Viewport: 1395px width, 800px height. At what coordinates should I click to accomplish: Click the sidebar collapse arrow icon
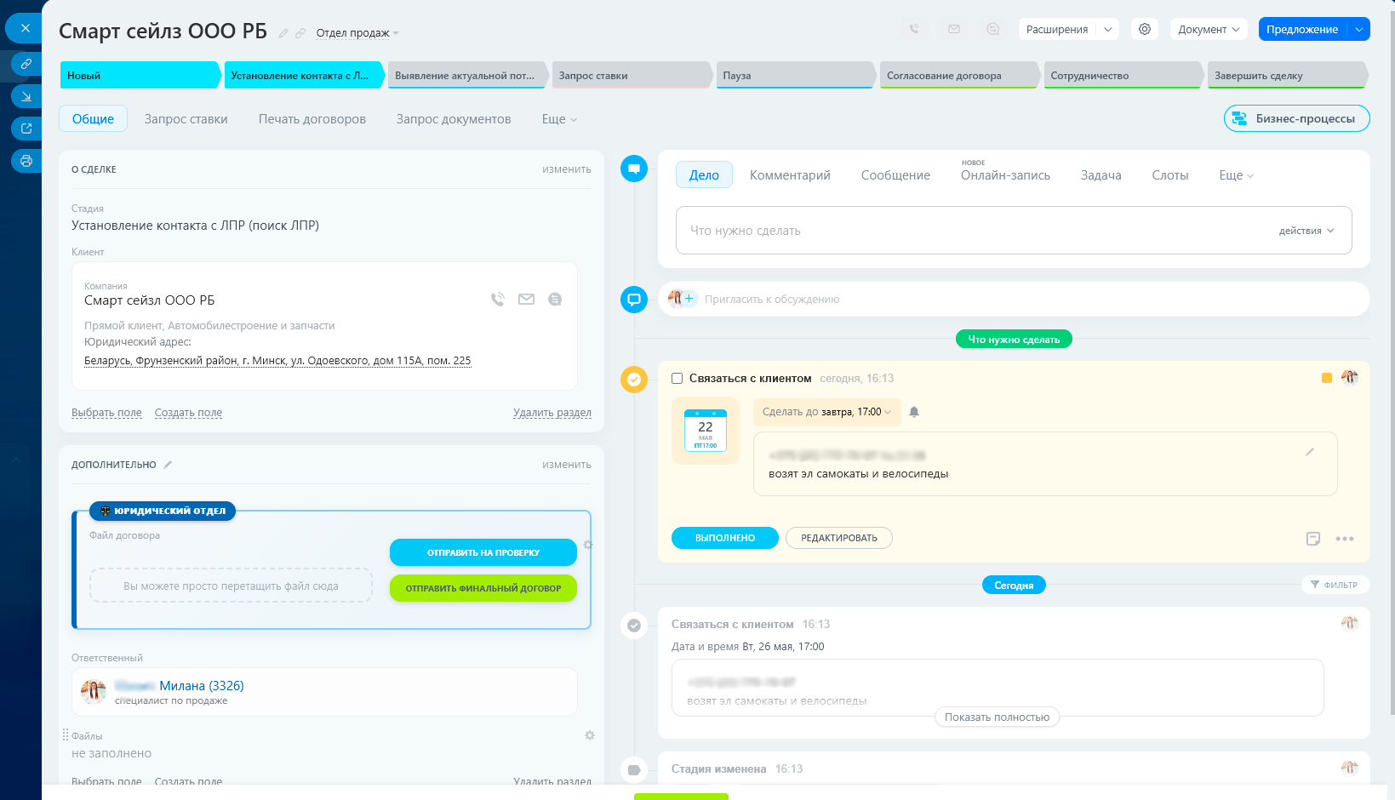(x=26, y=96)
